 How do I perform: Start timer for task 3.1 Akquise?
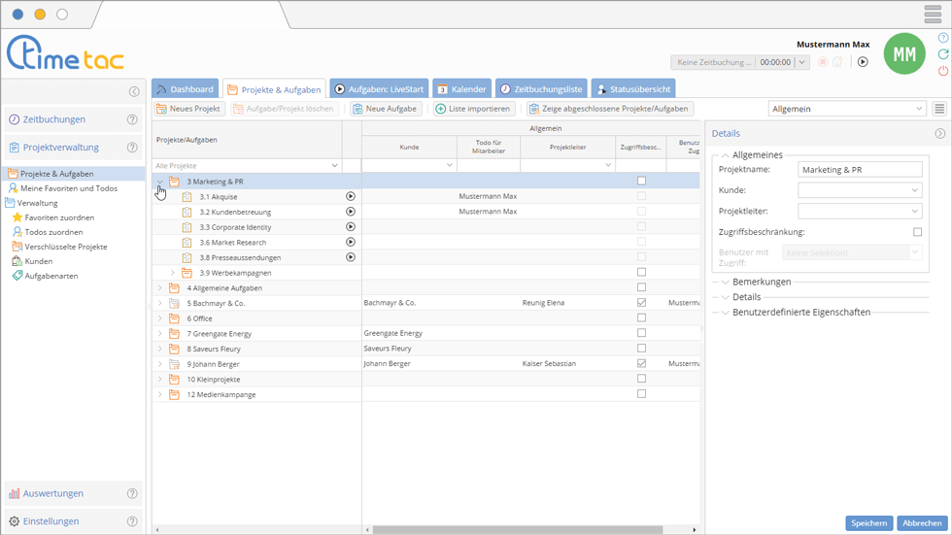(x=351, y=196)
